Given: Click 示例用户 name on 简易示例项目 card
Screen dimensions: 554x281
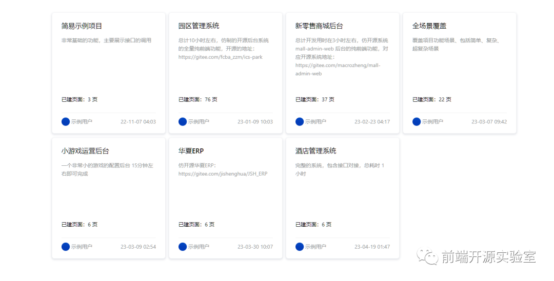Looking at the screenshot, I should [82, 122].
